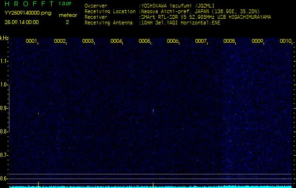Click time marker 0010
This screenshot has width=296, height=188.
click(x=286, y=41)
